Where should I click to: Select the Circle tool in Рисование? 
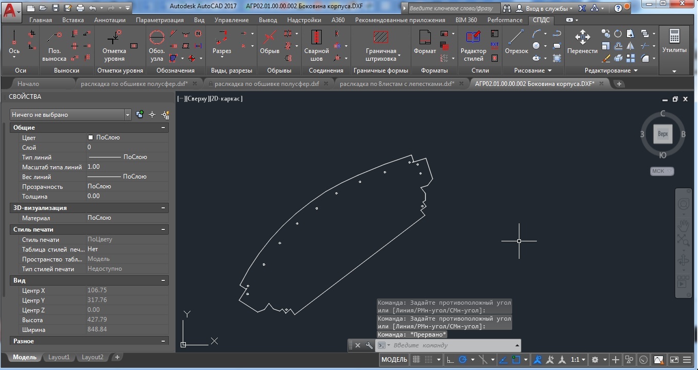536,46
